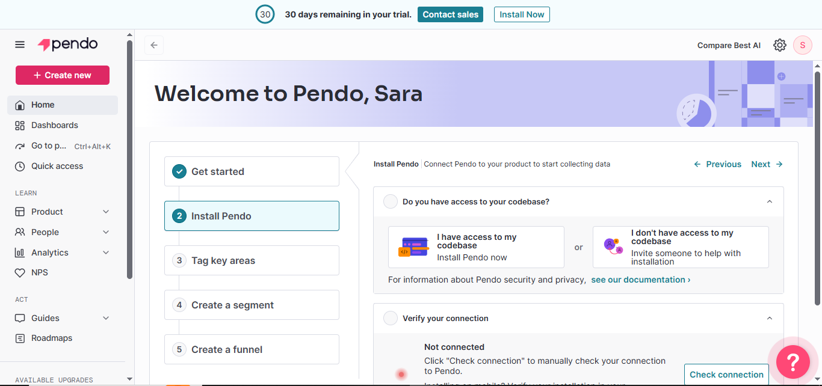The image size is (822, 386).
Task: Toggle the Verify your connection step circle
Action: [x=391, y=318]
